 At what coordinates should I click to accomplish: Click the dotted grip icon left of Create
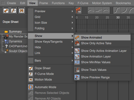click(x=3, y=3)
